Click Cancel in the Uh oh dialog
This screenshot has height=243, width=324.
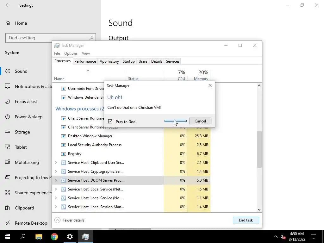(x=200, y=121)
